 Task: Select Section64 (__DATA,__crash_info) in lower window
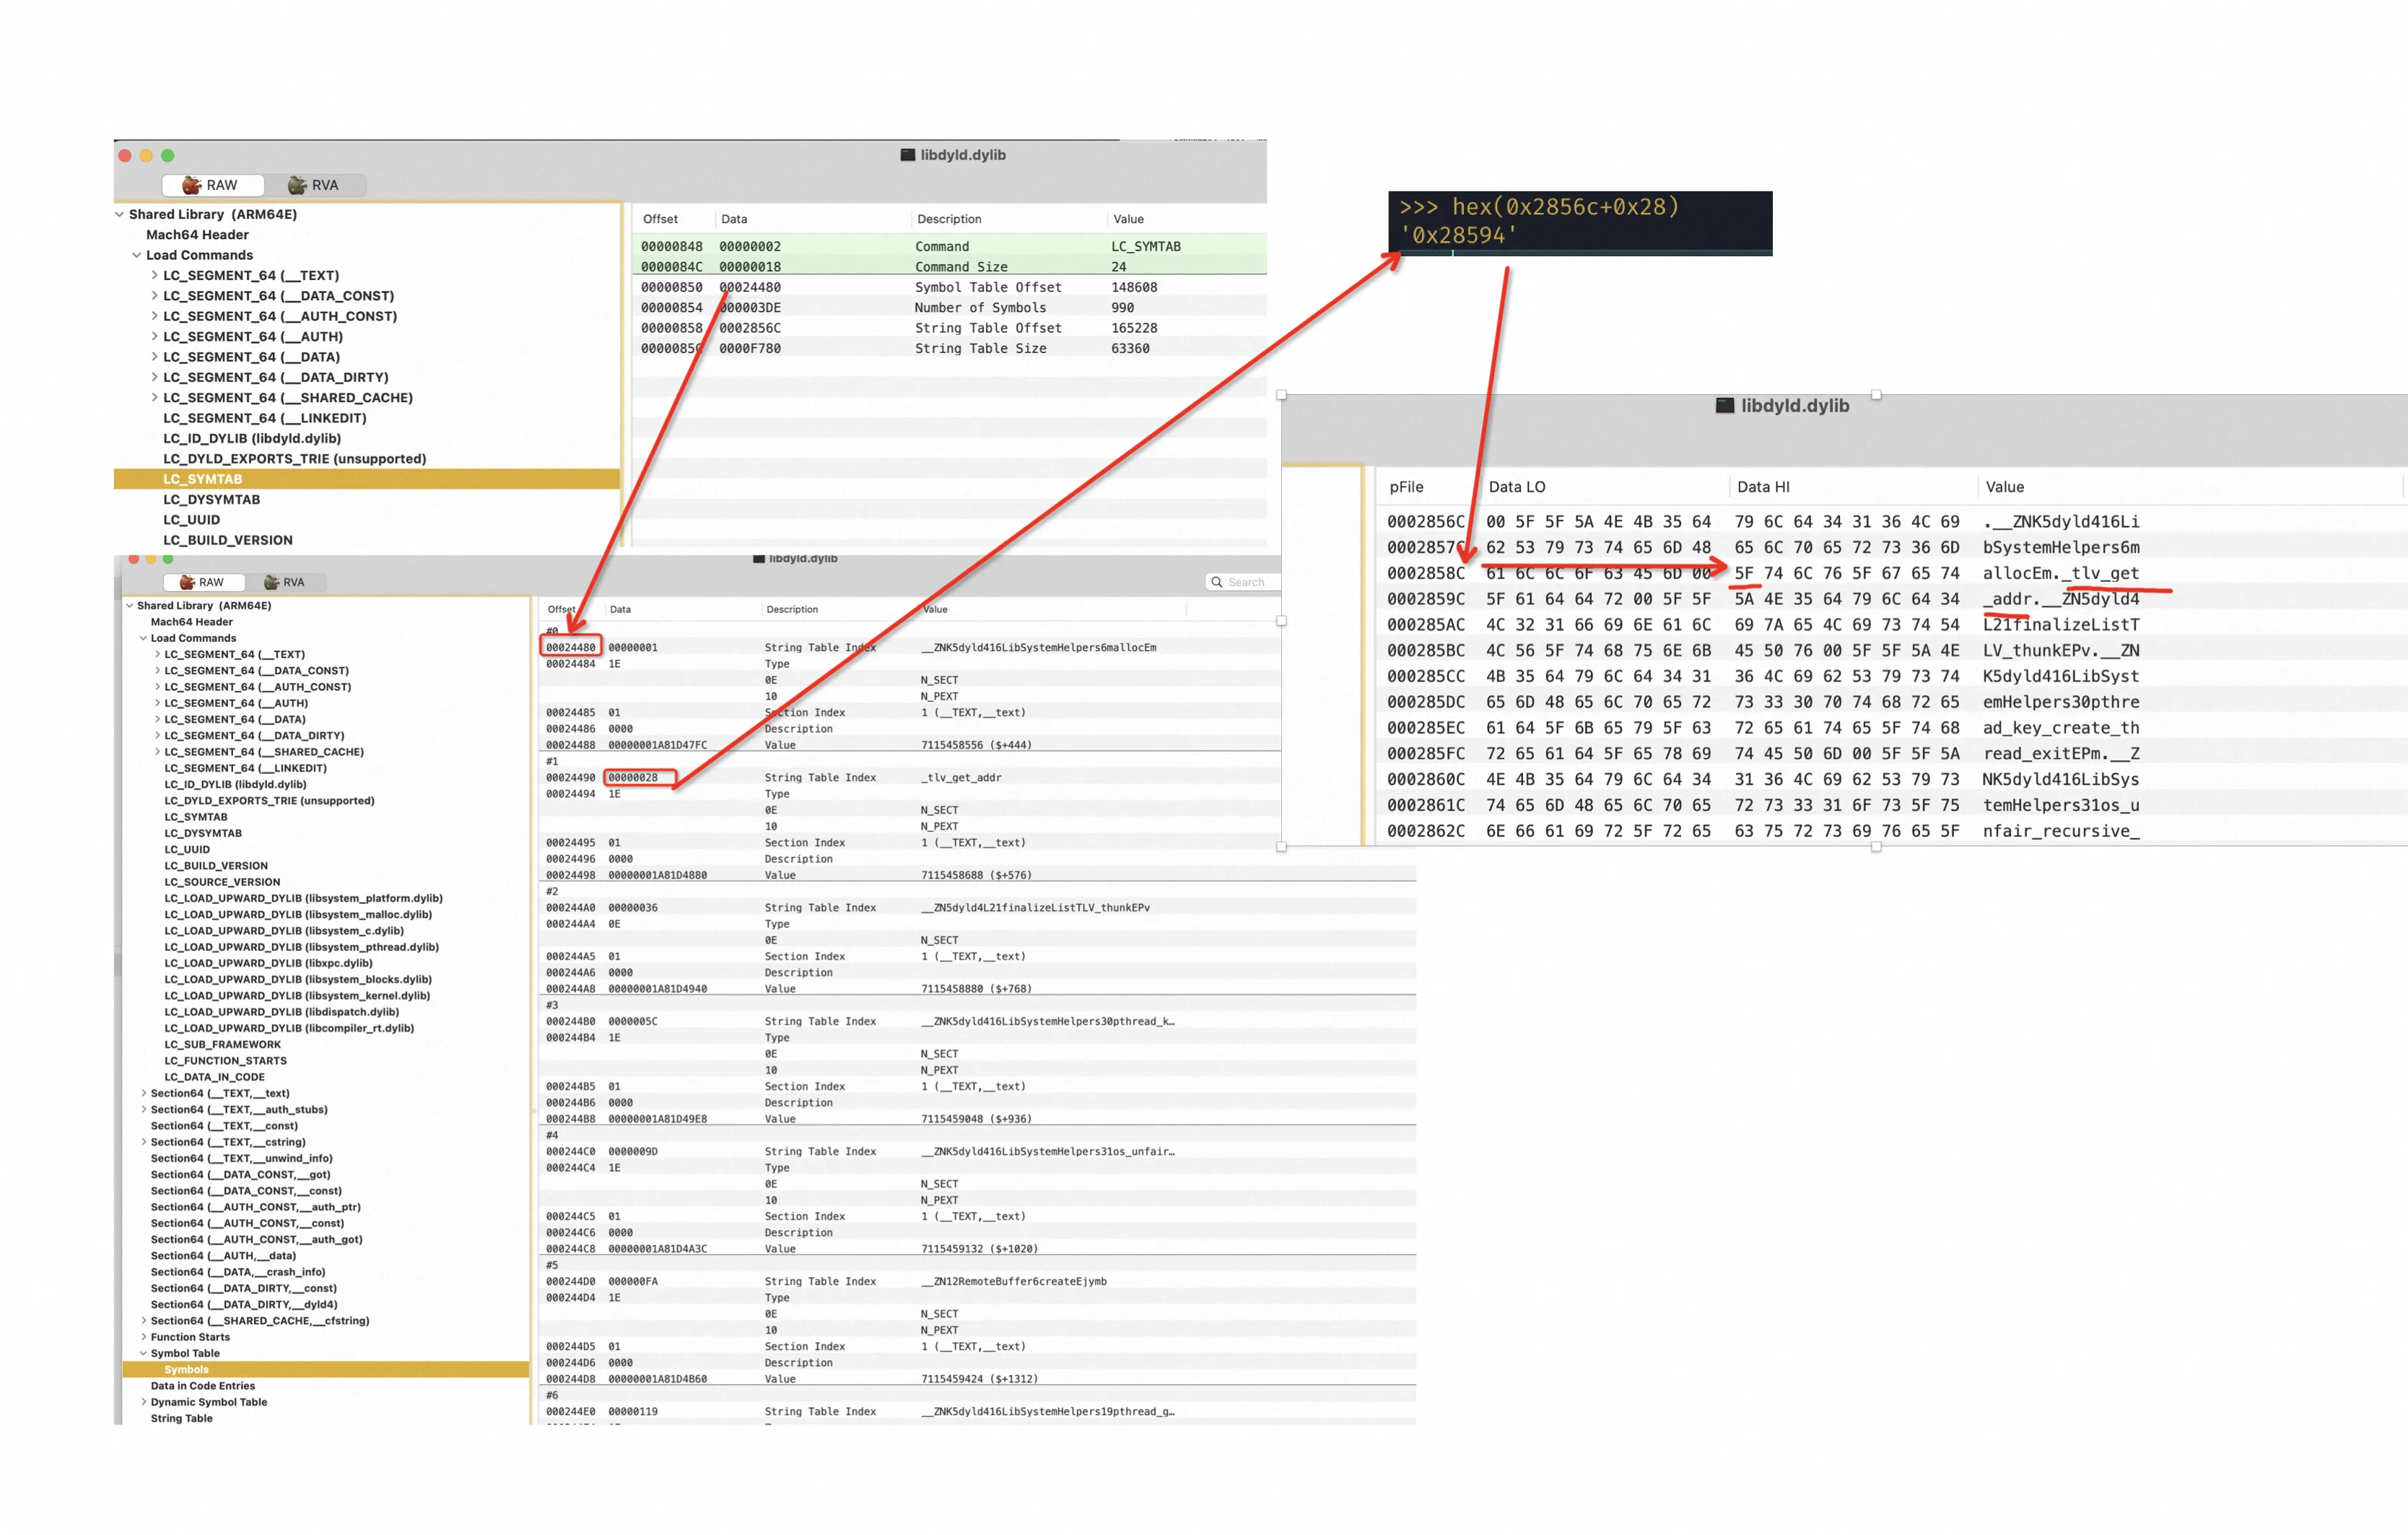[x=237, y=1272]
